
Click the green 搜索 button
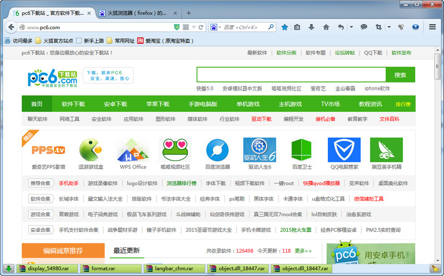[x=400, y=75]
